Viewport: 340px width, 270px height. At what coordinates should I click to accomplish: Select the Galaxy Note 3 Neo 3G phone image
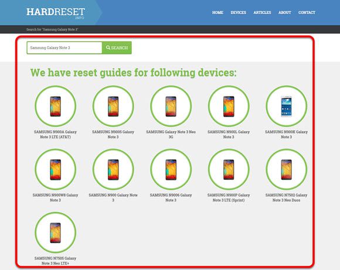(x=171, y=106)
